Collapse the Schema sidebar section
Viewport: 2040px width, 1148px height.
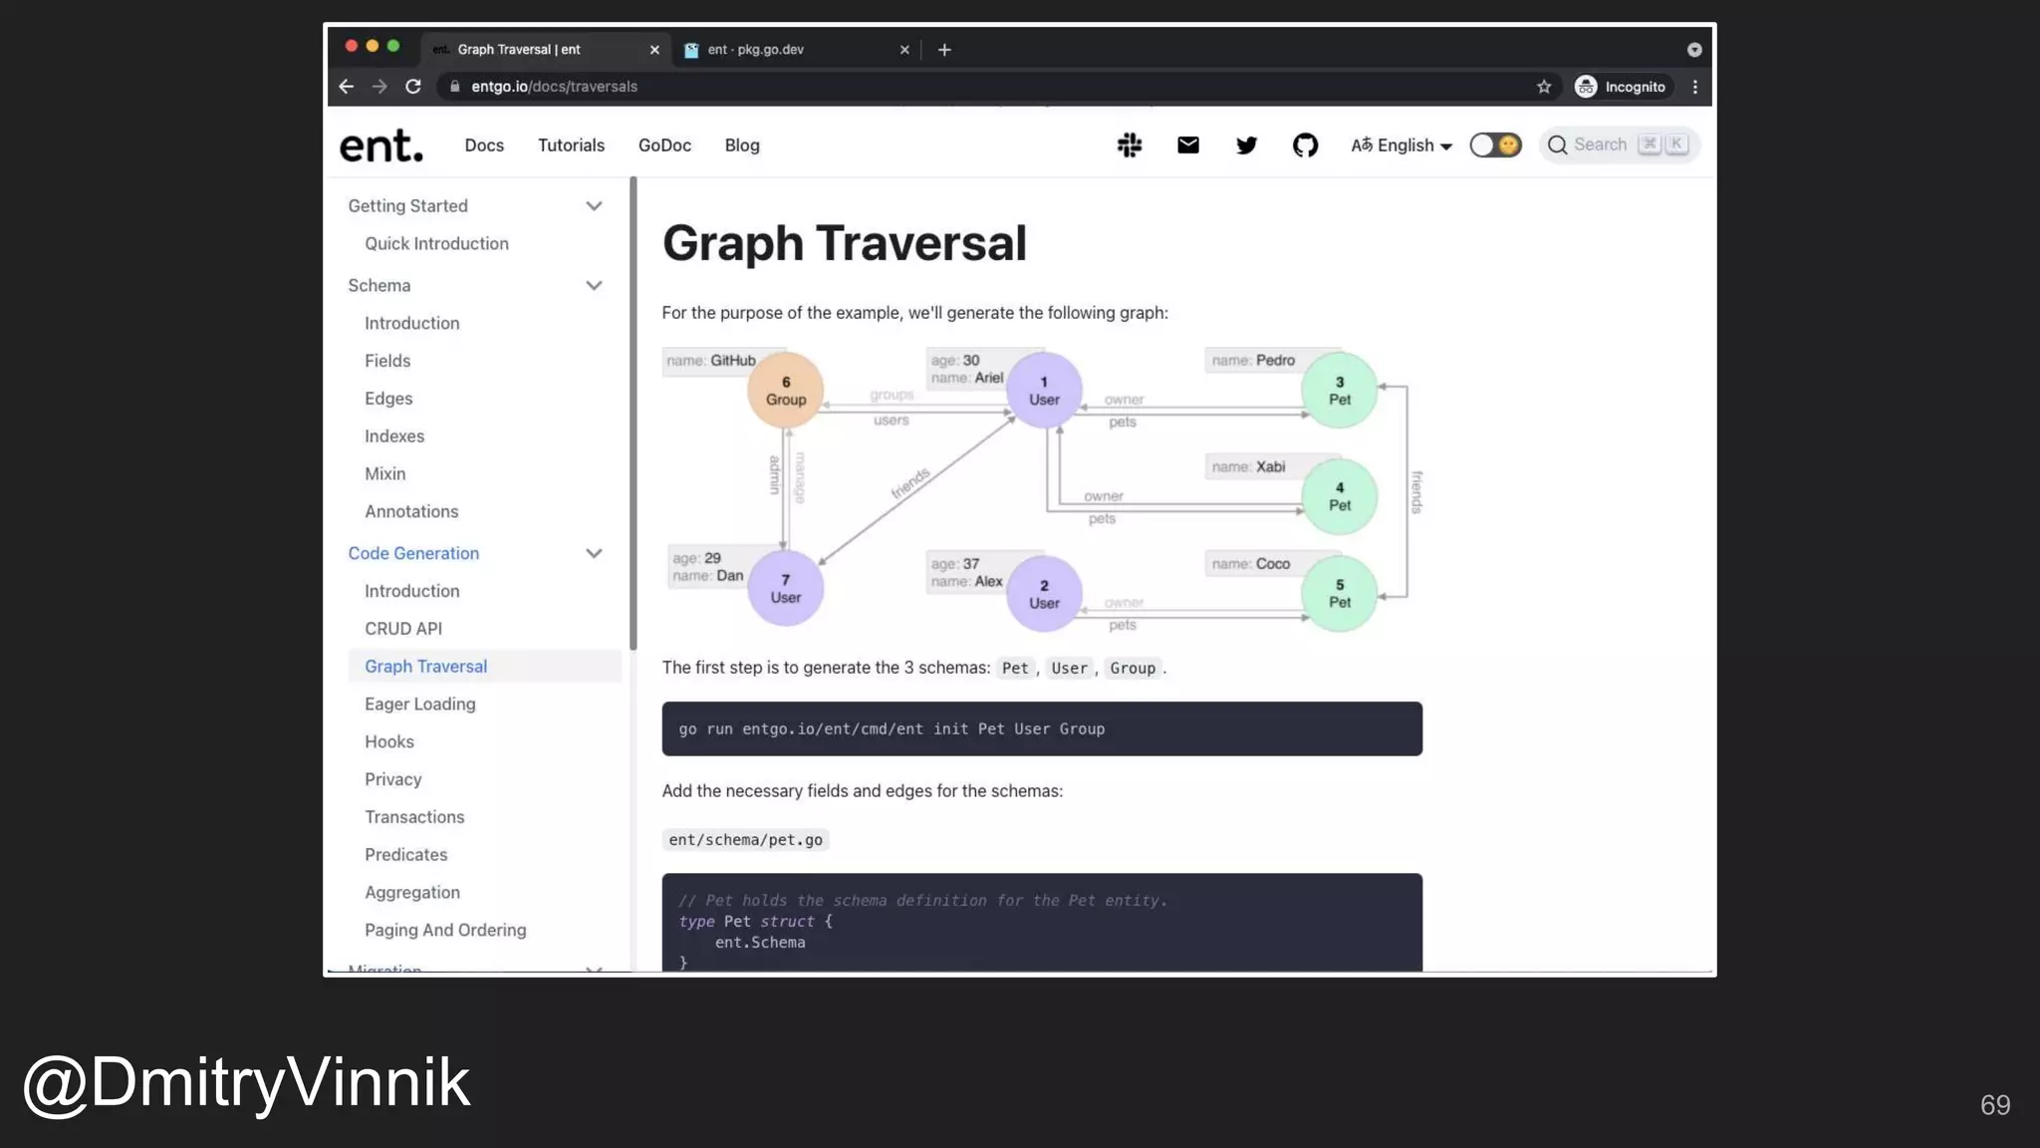(594, 286)
